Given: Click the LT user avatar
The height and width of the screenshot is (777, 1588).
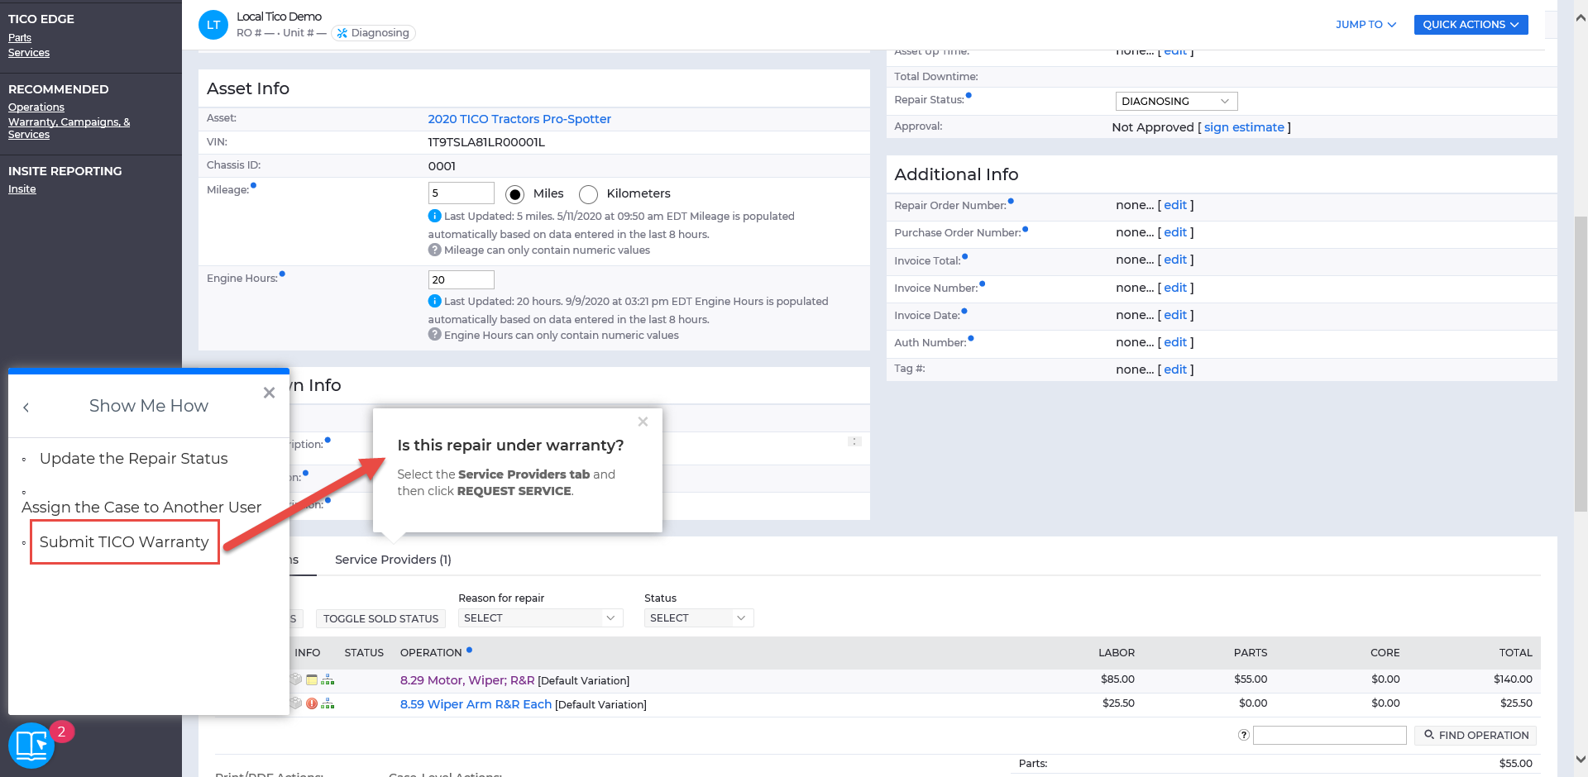Looking at the screenshot, I should click(213, 25).
